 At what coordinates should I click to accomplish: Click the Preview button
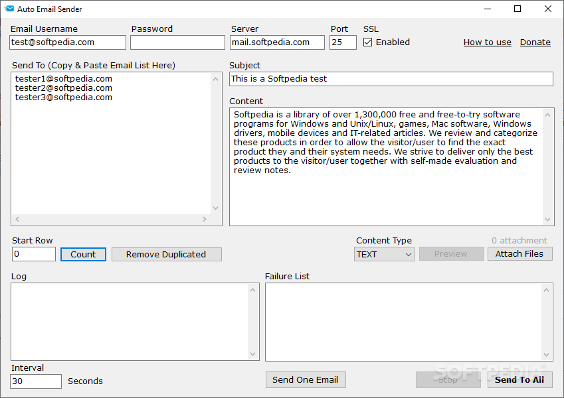pos(452,253)
